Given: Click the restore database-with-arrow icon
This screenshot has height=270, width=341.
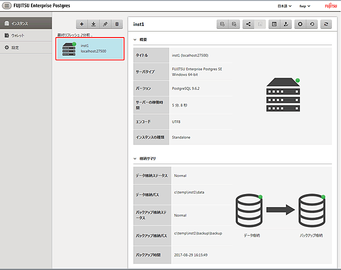Looking at the screenshot, I should click(x=234, y=24).
